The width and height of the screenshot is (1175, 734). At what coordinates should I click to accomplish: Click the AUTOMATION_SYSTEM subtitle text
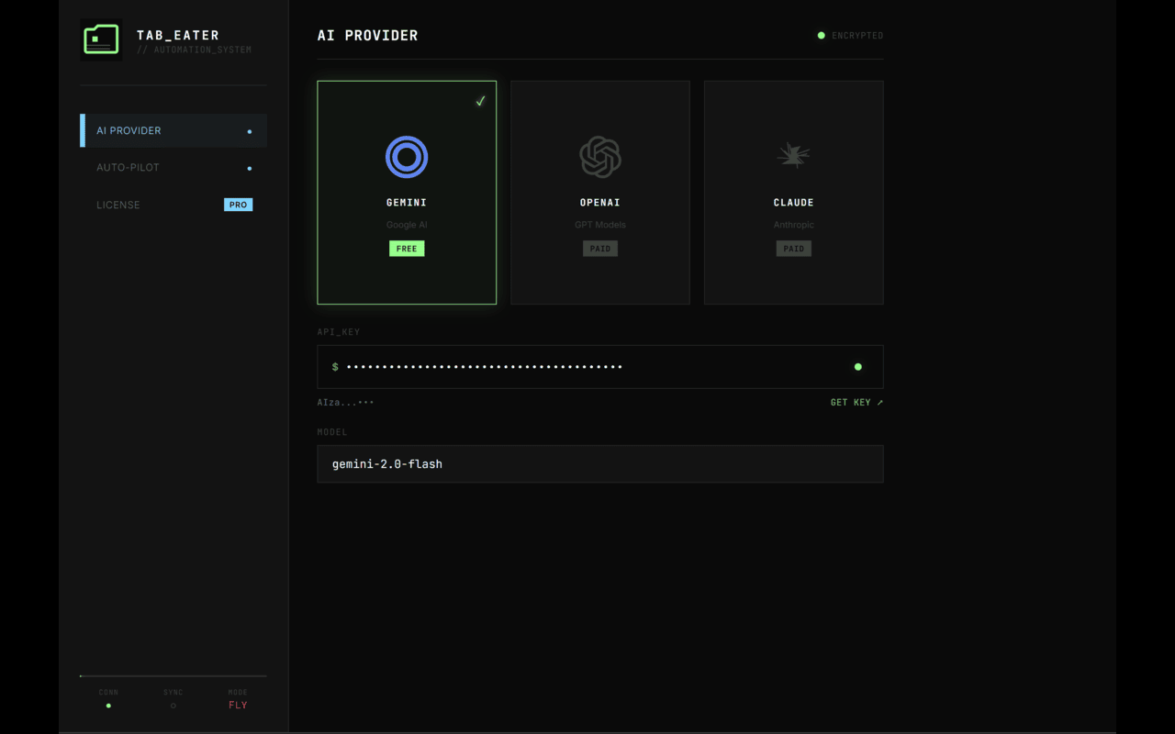(x=195, y=50)
